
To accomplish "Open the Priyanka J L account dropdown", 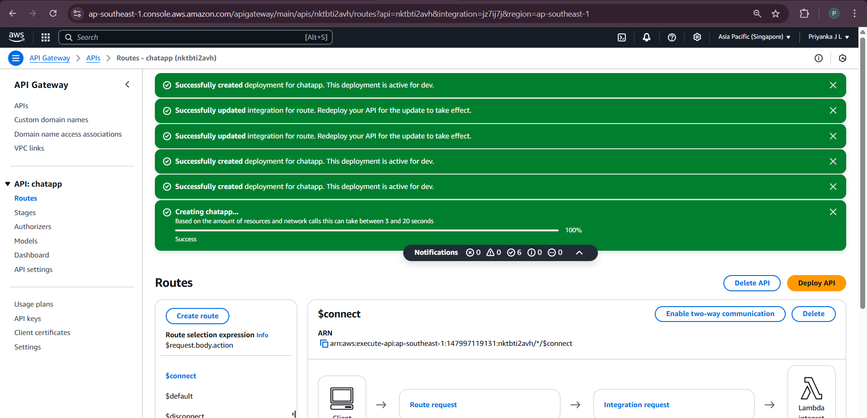I will click(829, 37).
